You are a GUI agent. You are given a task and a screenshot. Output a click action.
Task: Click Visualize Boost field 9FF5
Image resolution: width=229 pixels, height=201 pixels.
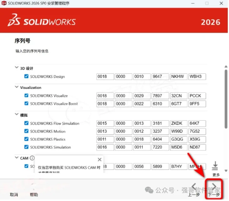coord(197,104)
